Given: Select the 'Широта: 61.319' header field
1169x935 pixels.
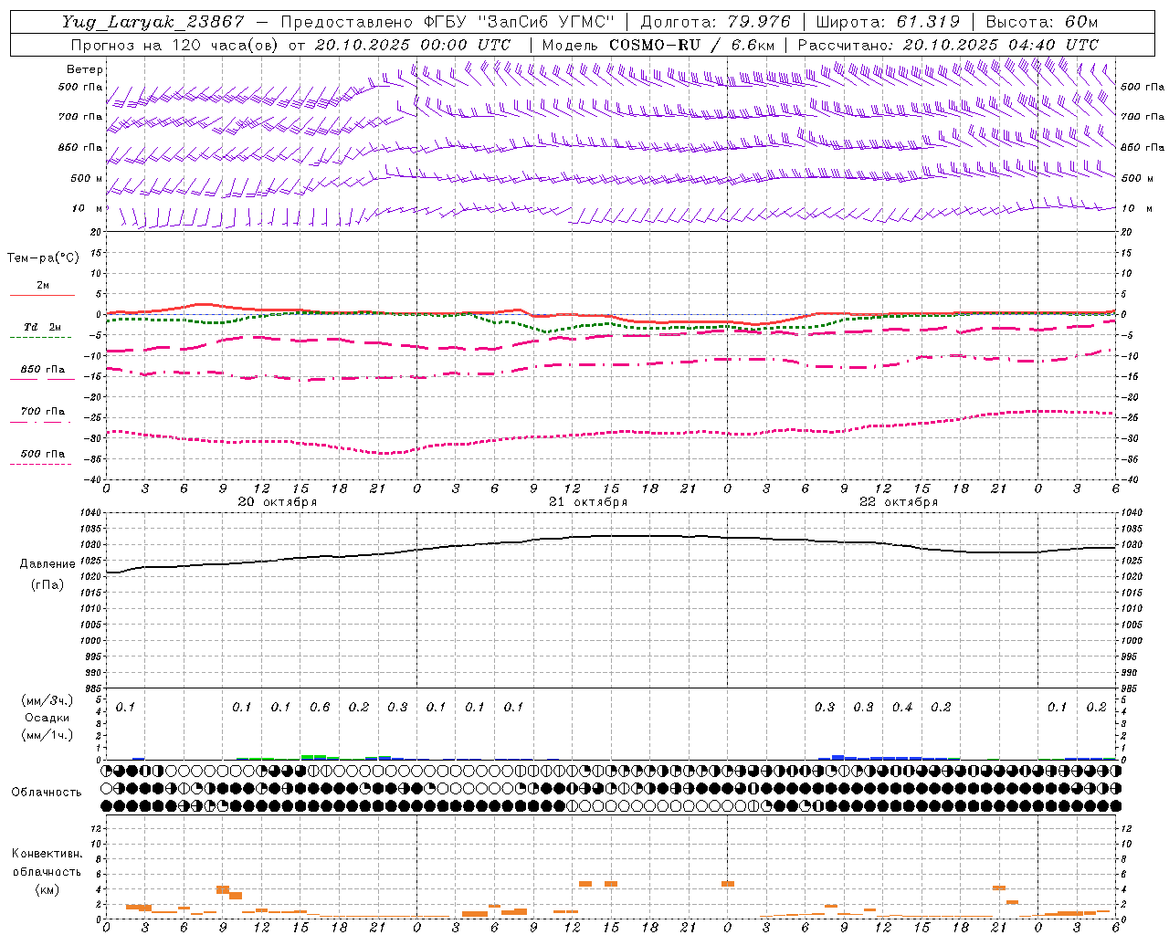Looking at the screenshot, I should point(888,23).
